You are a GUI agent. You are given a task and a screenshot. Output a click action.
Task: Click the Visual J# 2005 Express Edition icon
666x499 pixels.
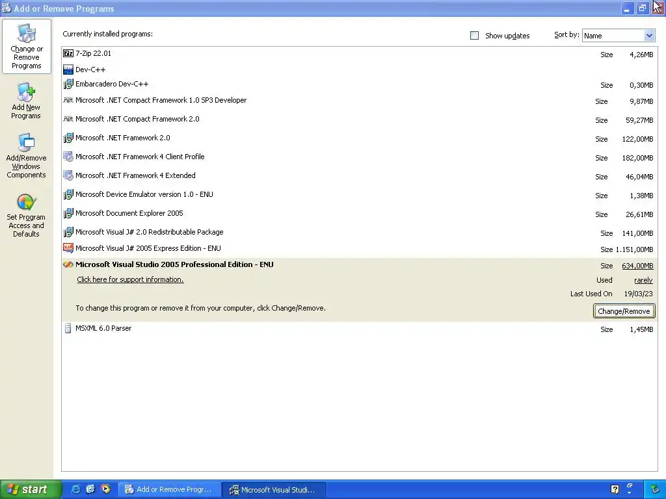pyautogui.click(x=68, y=248)
